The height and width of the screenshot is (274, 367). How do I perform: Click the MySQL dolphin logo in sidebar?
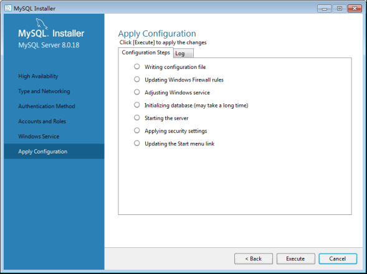coord(42,24)
